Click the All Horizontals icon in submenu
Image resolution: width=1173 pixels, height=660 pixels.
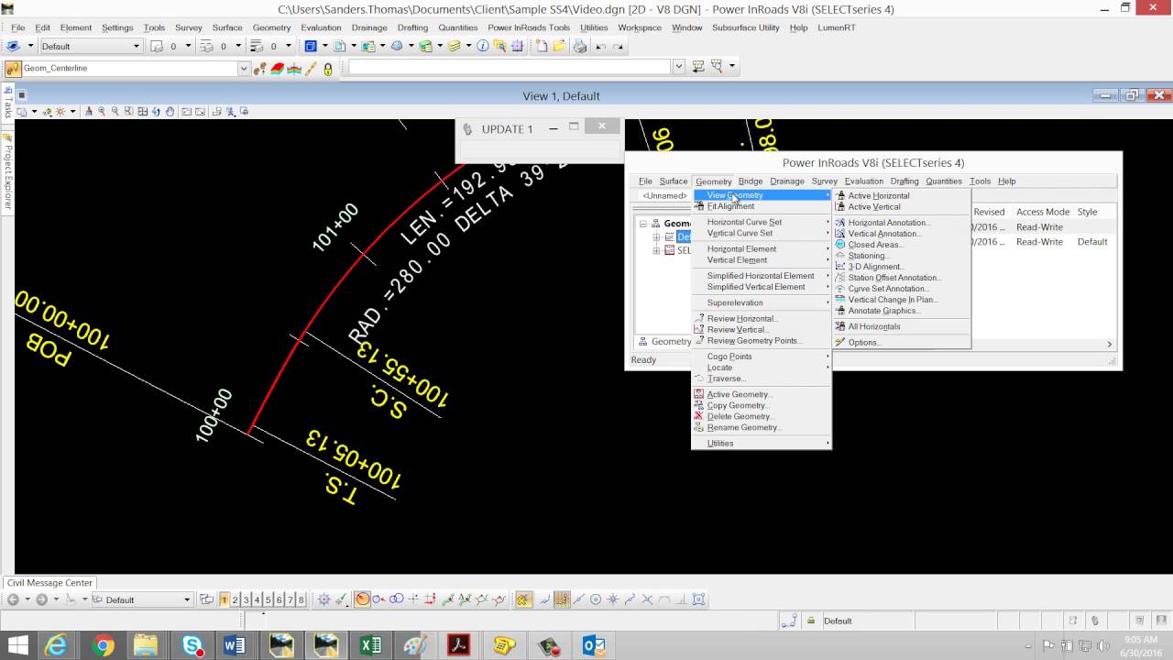point(840,326)
